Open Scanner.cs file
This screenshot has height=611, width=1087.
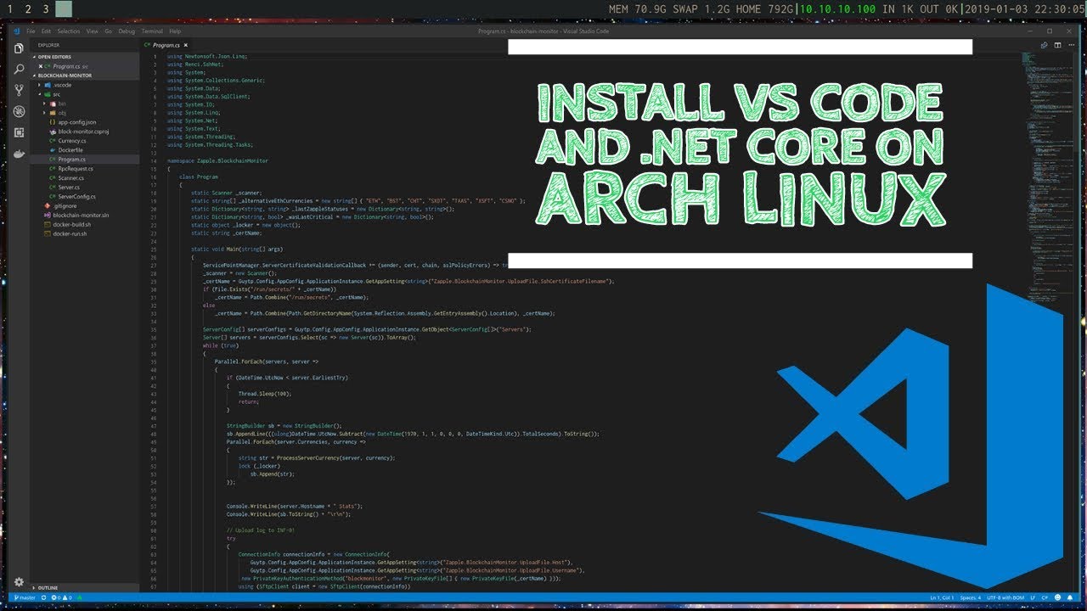70,178
